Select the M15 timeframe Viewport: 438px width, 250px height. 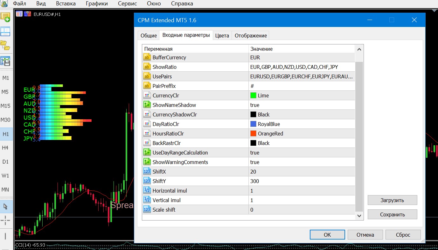6,106
